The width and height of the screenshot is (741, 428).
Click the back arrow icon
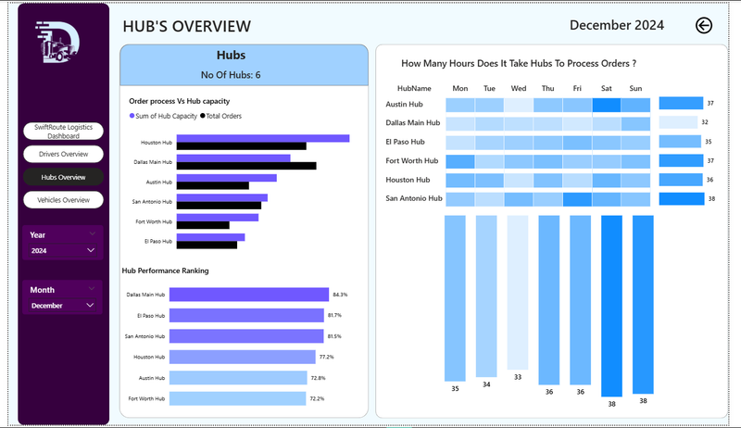pos(704,26)
